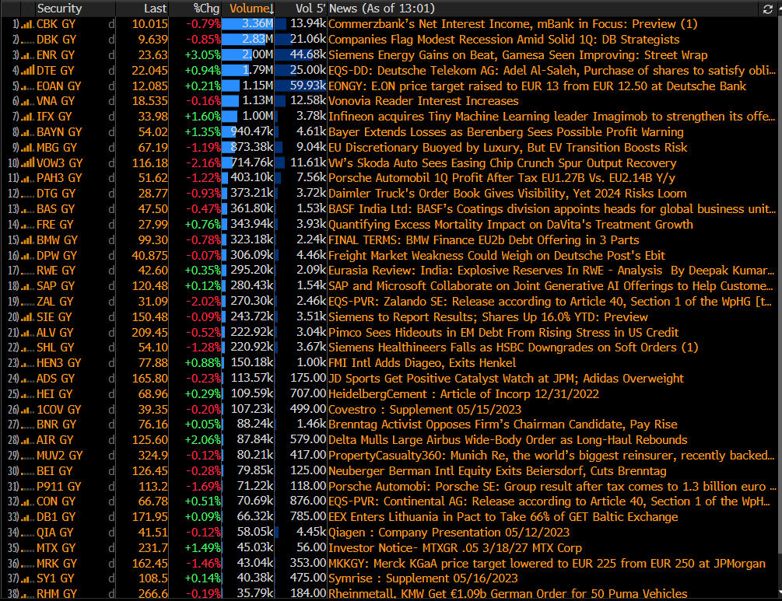Open Merck KGaA price target lowered headline
Viewport: 782px width, 601px height.
tap(546, 564)
